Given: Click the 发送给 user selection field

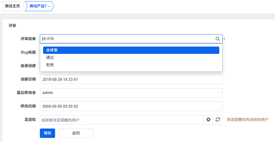Looking at the screenshot, I should (122, 120).
